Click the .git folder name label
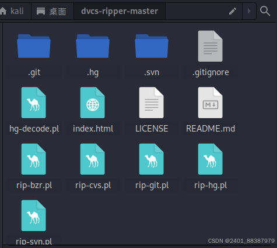This screenshot has width=277, height=248. (x=34, y=73)
